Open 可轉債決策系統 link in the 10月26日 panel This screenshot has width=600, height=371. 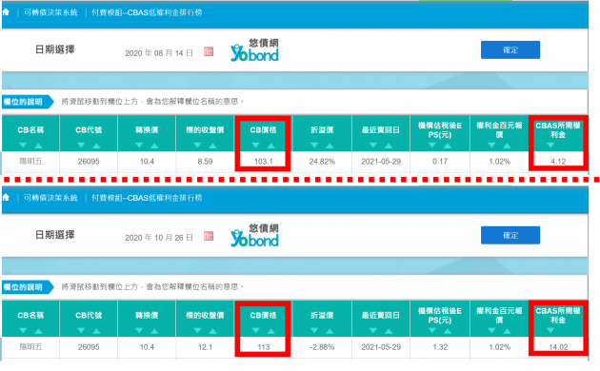[50, 198]
